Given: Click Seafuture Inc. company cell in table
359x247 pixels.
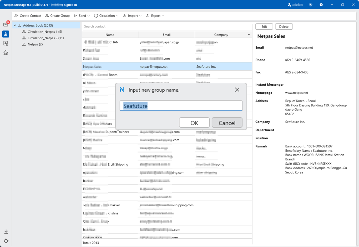Looking at the screenshot, I should (x=206, y=67).
